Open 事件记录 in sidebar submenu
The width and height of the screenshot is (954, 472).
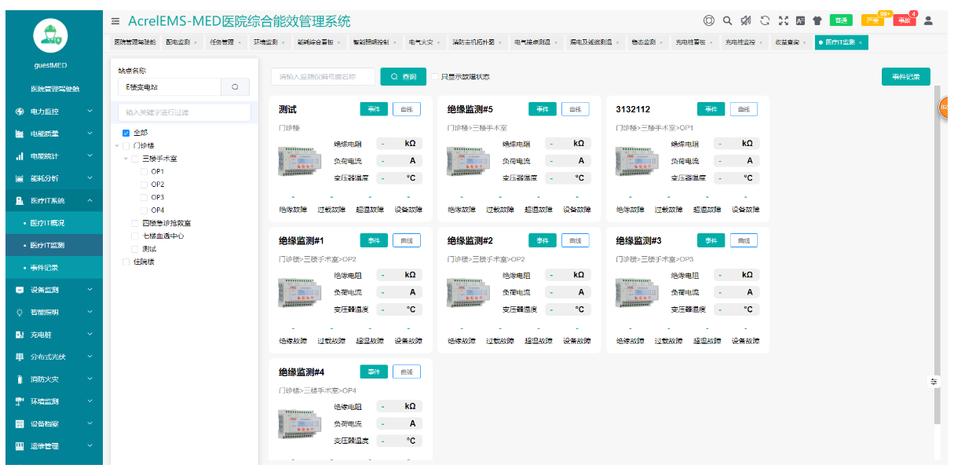[44, 268]
